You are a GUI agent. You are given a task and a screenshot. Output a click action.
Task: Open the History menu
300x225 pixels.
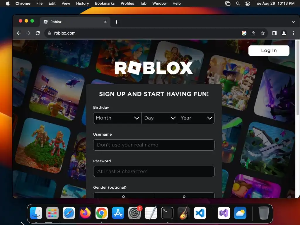[82, 4]
